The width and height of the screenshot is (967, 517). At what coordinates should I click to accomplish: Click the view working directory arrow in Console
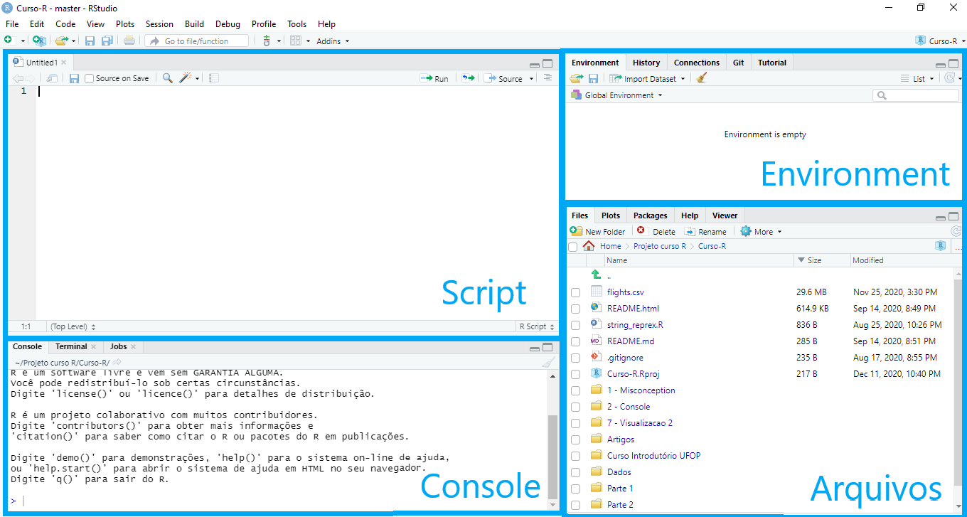point(117,363)
